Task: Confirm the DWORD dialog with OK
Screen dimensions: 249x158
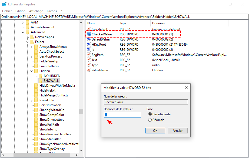Action: (x=155, y=130)
